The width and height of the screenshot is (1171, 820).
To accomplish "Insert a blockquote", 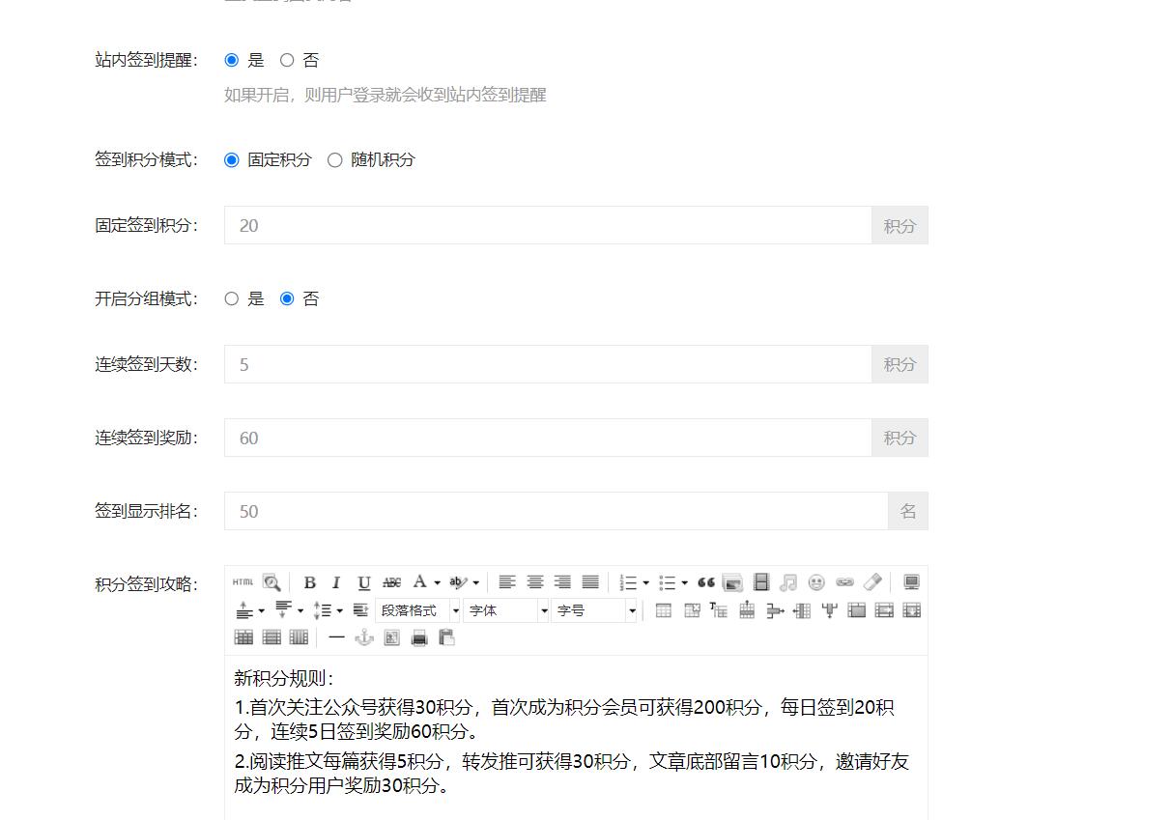I will tap(705, 582).
